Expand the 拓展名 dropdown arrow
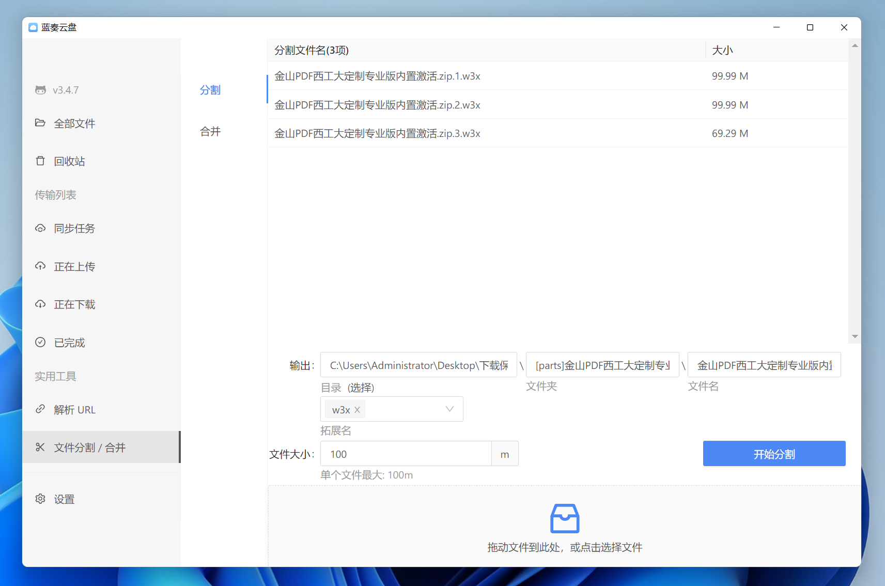The height and width of the screenshot is (586, 885). pos(449,409)
